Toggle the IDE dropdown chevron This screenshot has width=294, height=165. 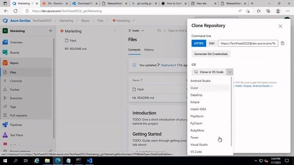point(230,72)
